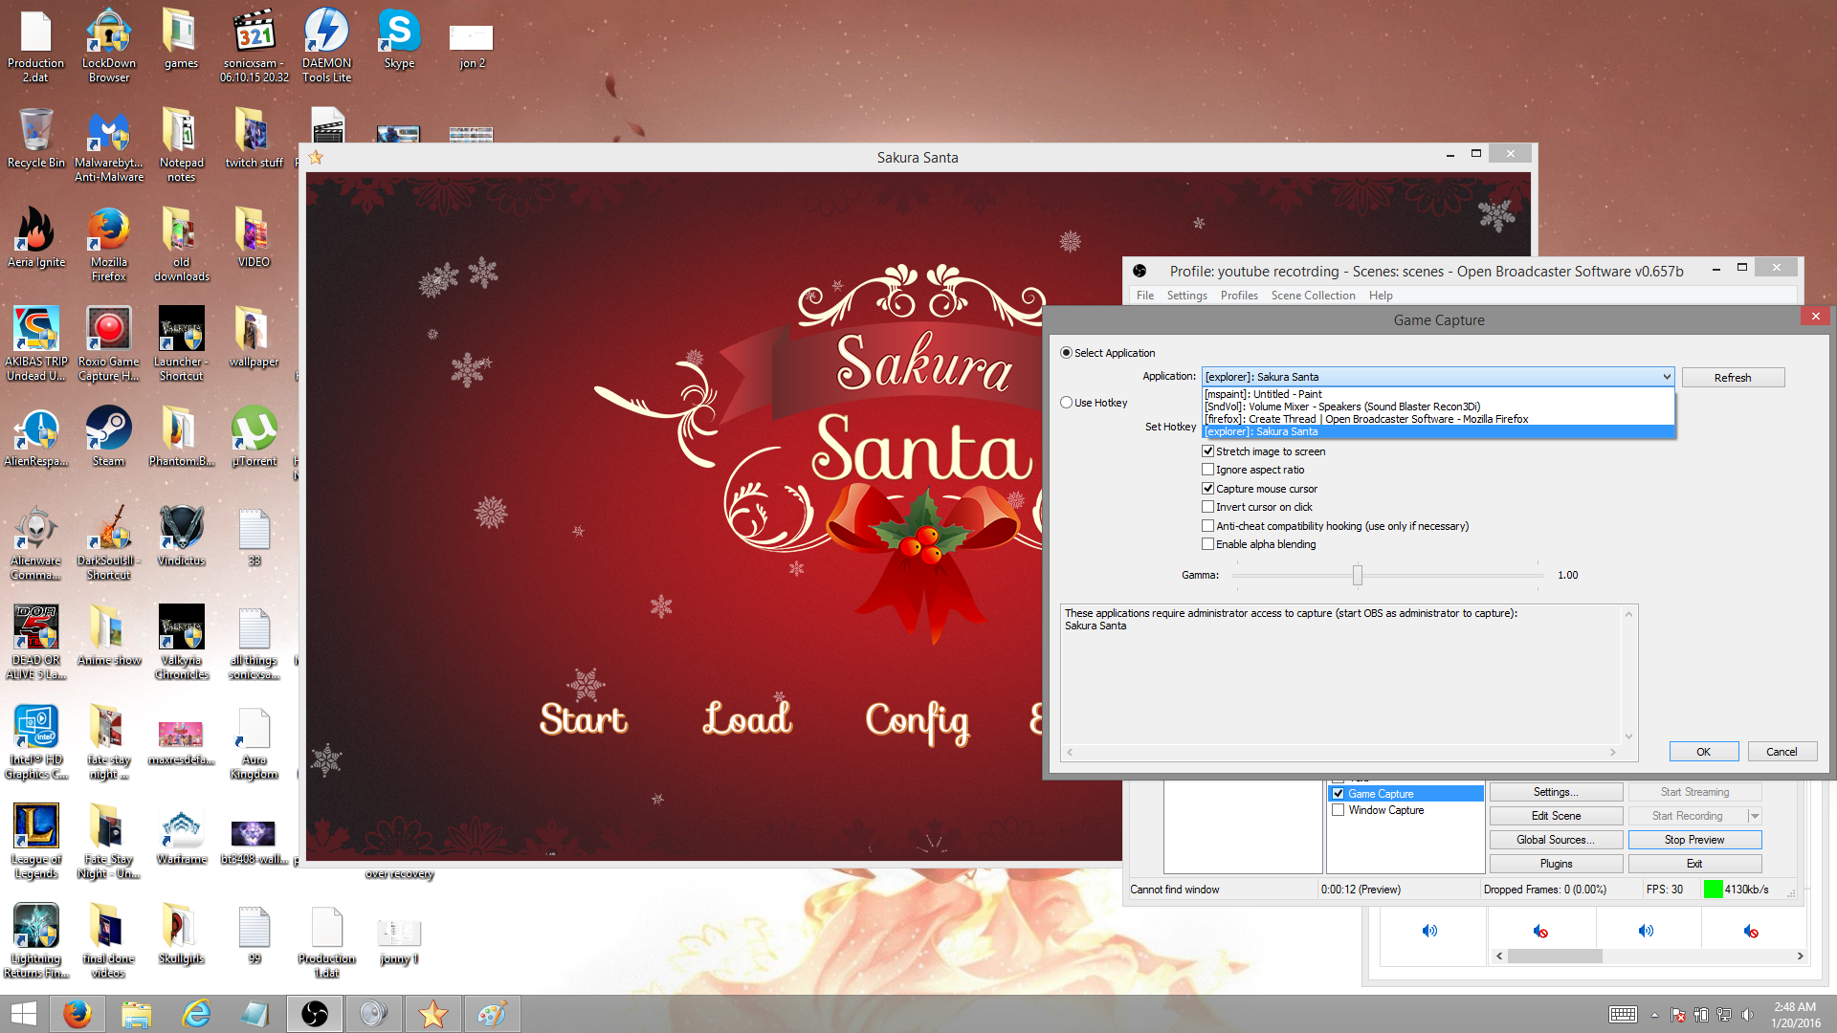
Task: Open the Warframe desktop shortcut
Action: (x=182, y=834)
